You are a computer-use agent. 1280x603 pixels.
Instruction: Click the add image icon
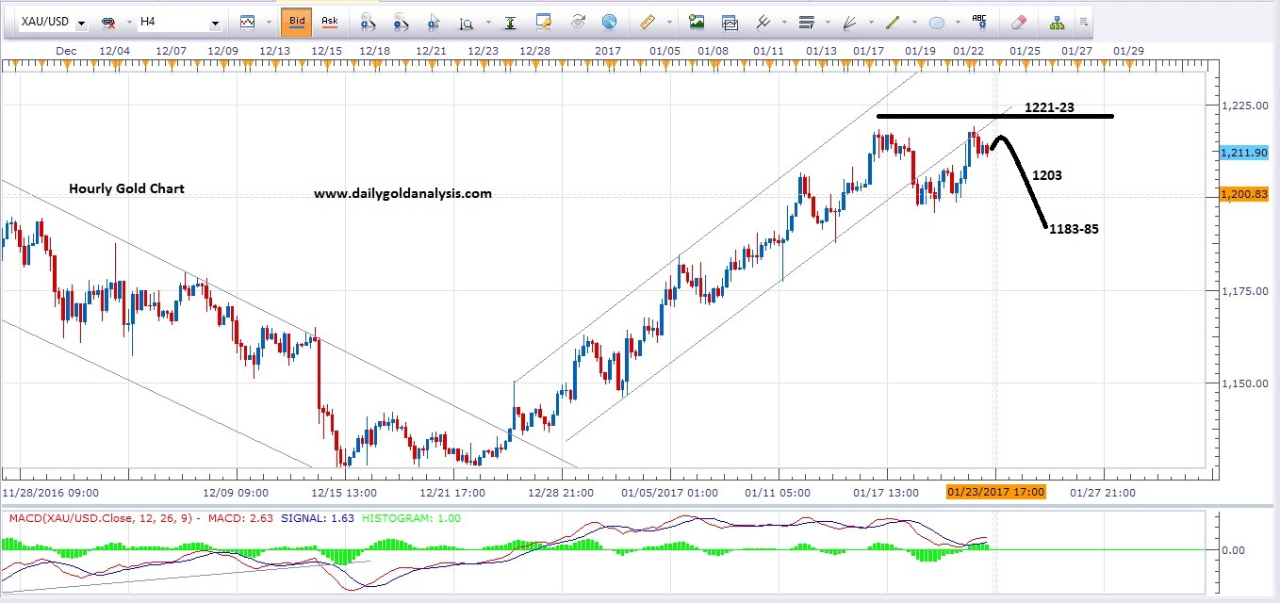click(697, 22)
